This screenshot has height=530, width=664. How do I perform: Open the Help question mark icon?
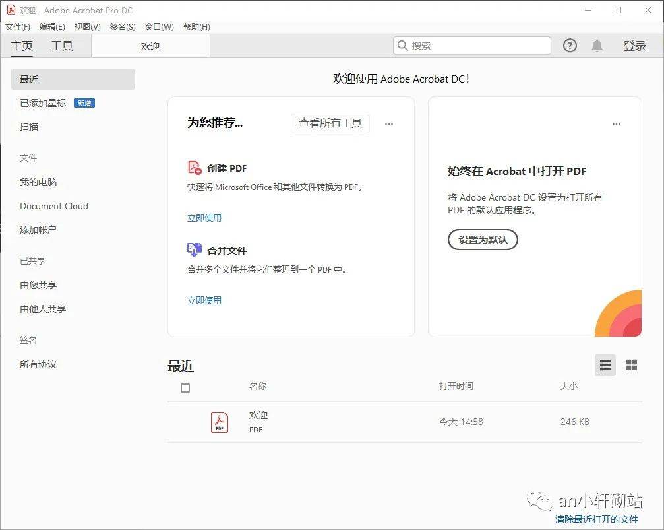point(570,46)
